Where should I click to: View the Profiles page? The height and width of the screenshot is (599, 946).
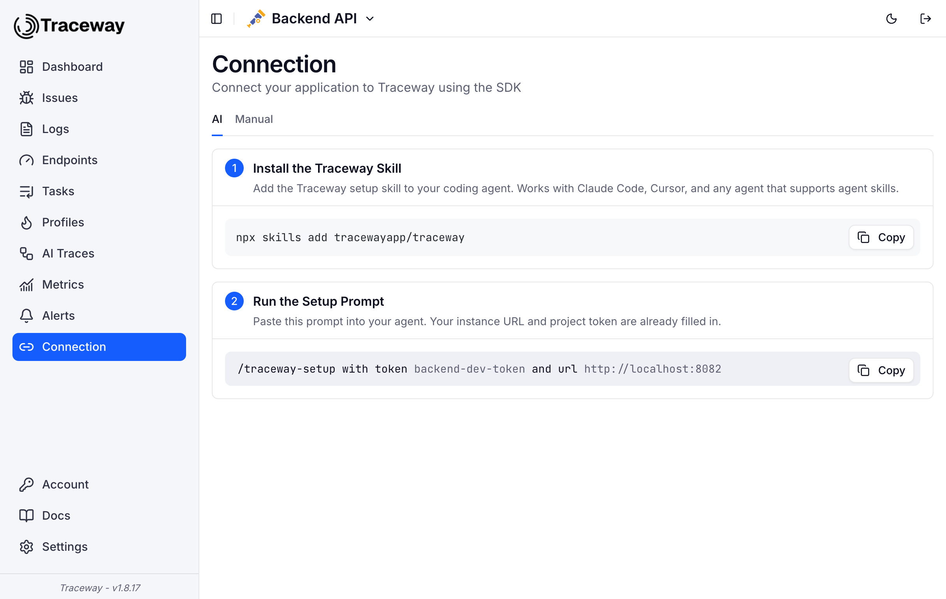99,222
